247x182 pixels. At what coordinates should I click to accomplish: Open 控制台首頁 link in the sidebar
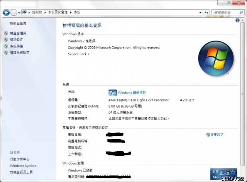[x=18, y=24]
